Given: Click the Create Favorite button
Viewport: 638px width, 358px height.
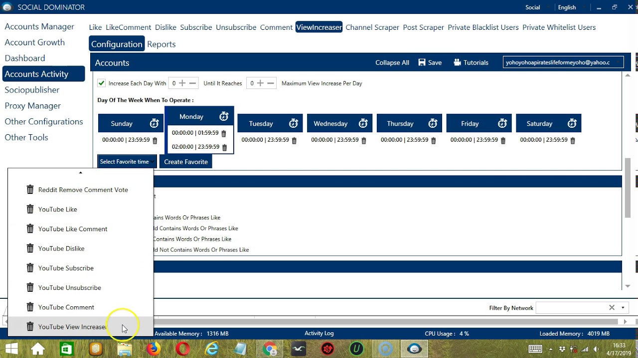Looking at the screenshot, I should [x=186, y=162].
